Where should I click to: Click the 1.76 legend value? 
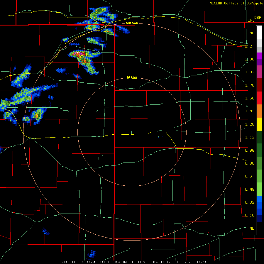[x=250, y=85]
